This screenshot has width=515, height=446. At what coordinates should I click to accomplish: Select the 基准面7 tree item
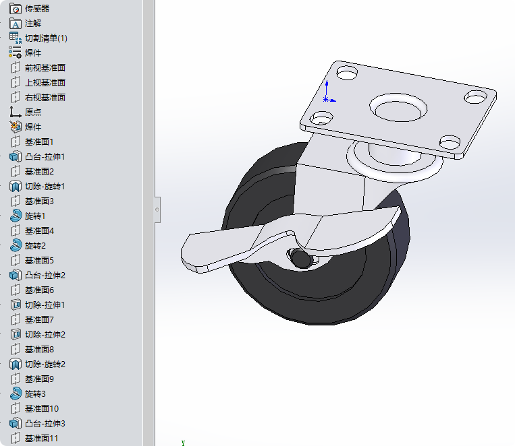click(39, 319)
